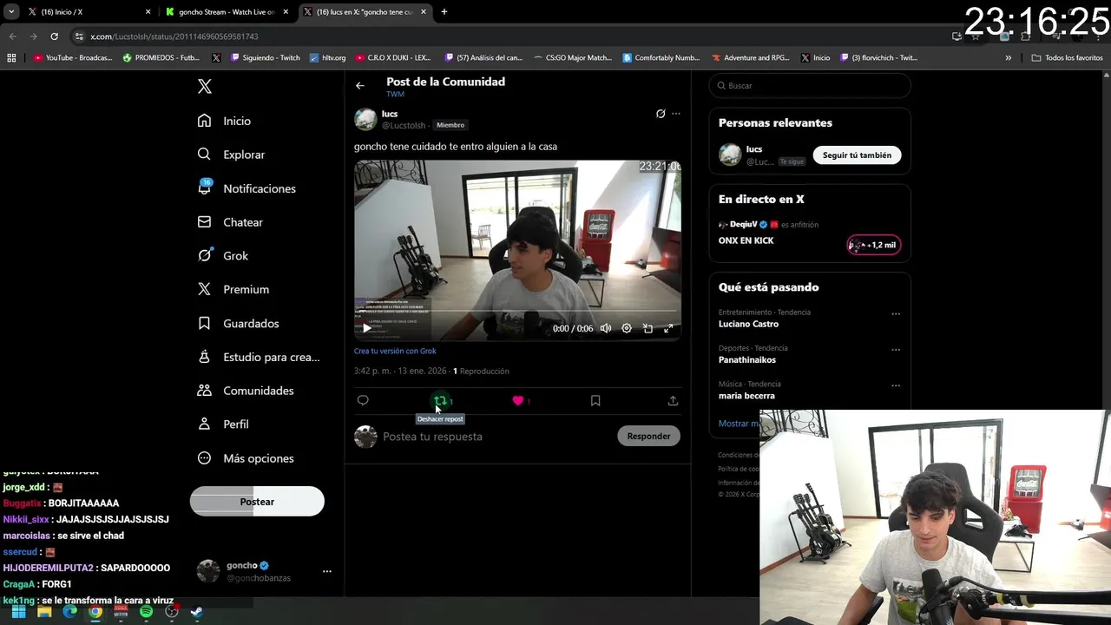Screen dimensions: 1111x625
Task: Click the Grok icon on the post header
Action: 661,114
